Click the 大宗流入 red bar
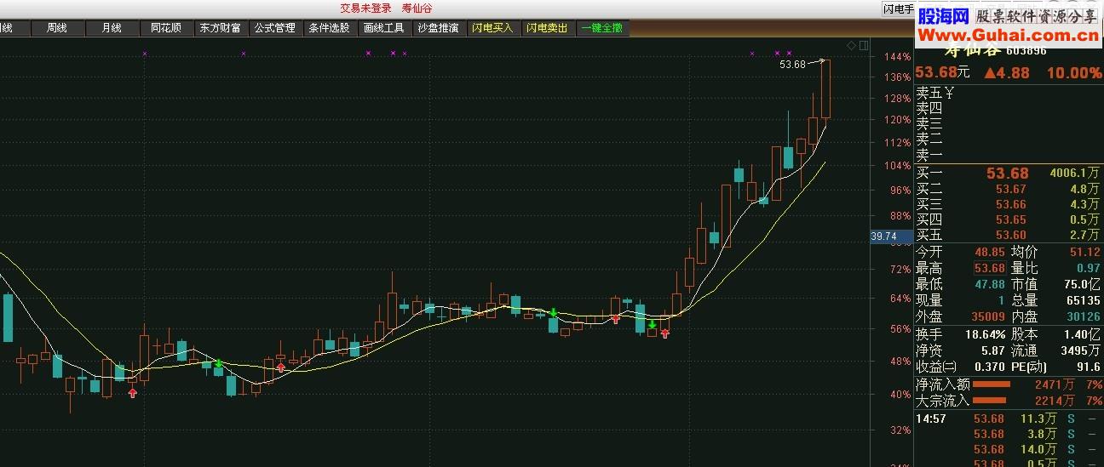The image size is (1104, 467). click(x=991, y=401)
